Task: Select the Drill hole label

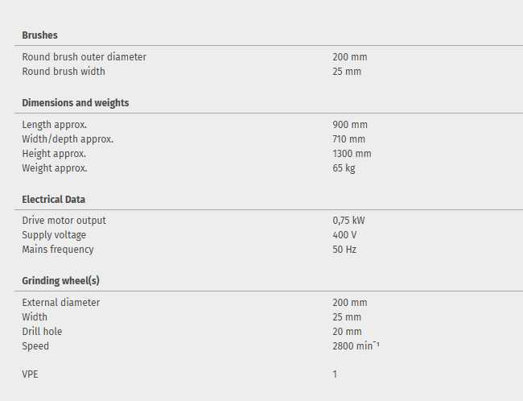Action: point(42,332)
